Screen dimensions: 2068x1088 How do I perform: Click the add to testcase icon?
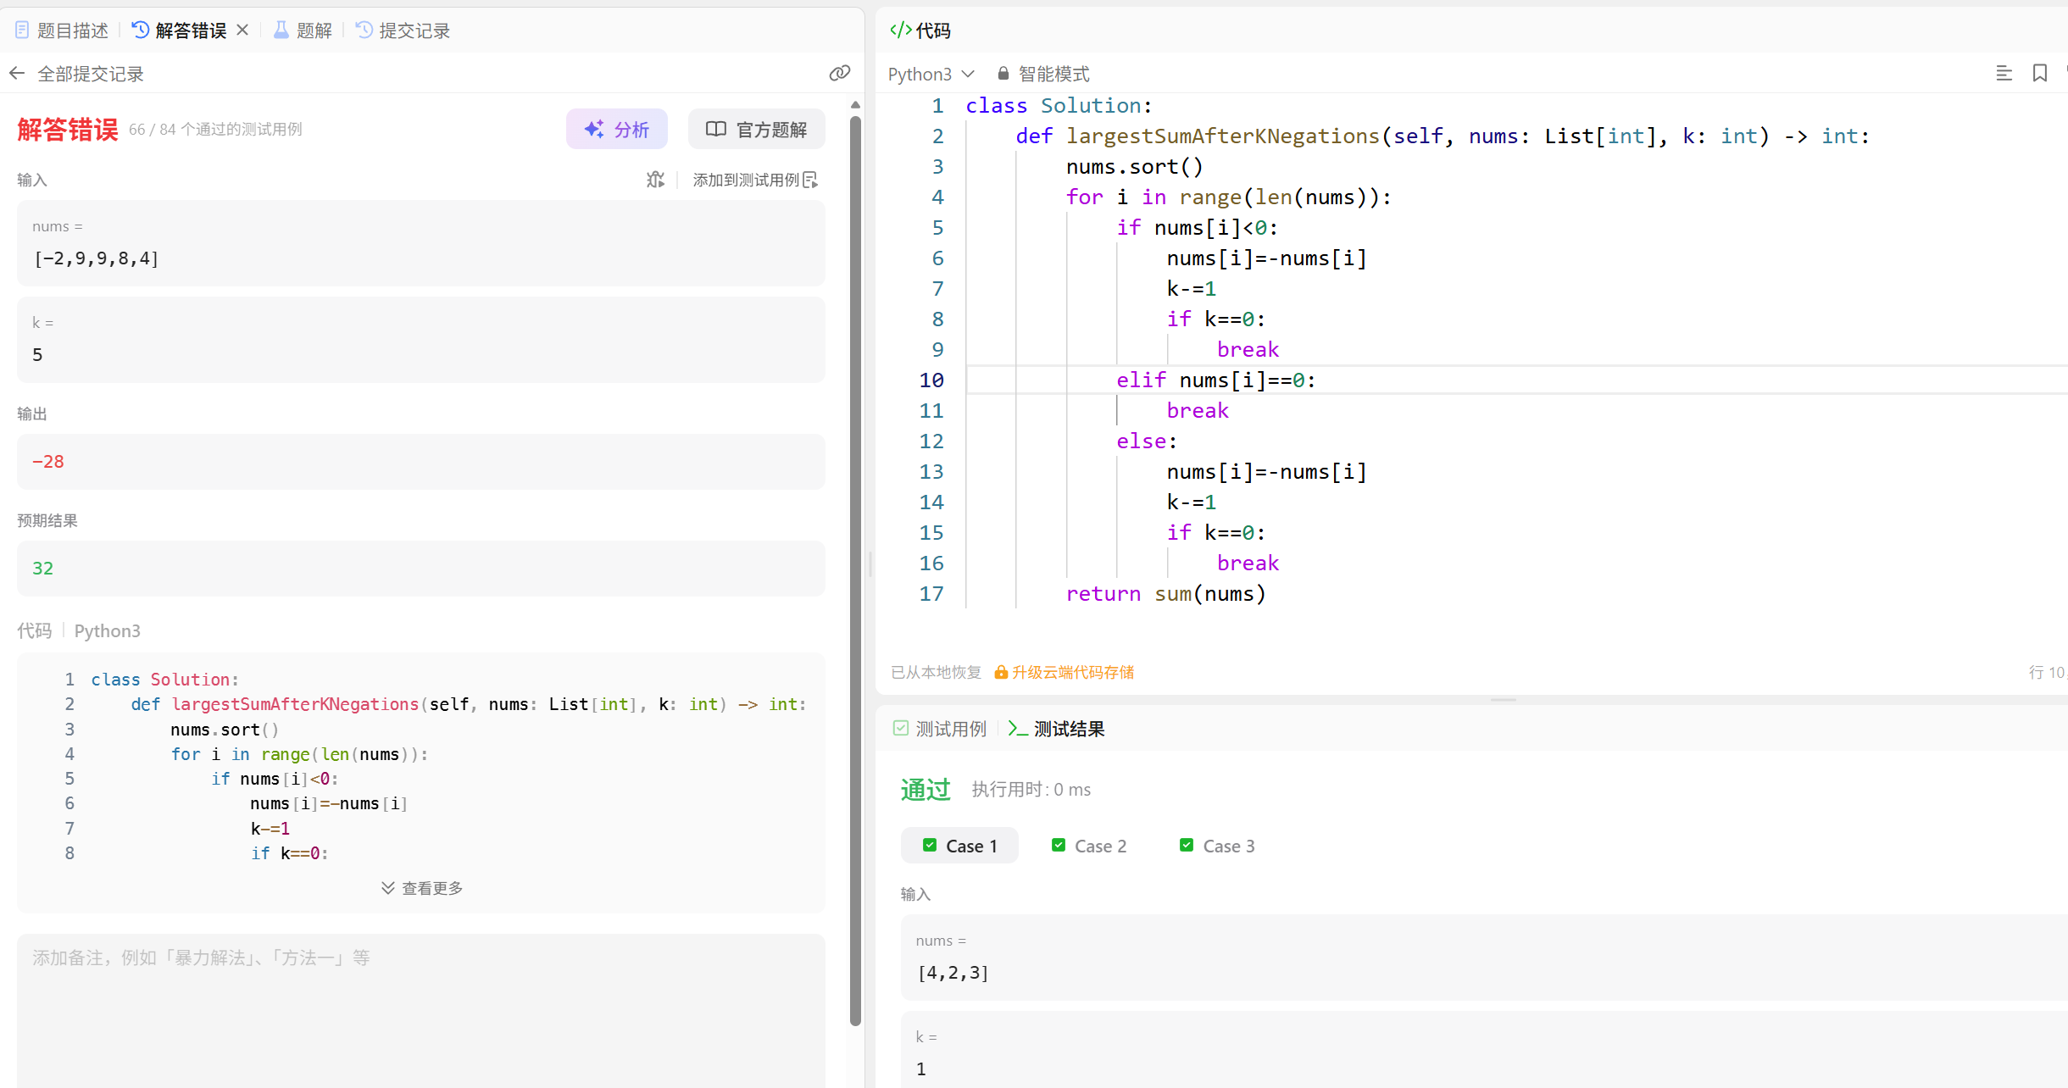(x=810, y=180)
